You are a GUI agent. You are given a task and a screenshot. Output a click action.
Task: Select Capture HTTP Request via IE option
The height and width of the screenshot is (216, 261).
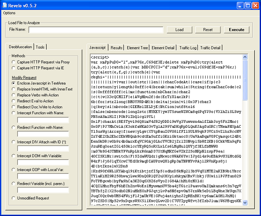pyautogui.click(x=14, y=68)
